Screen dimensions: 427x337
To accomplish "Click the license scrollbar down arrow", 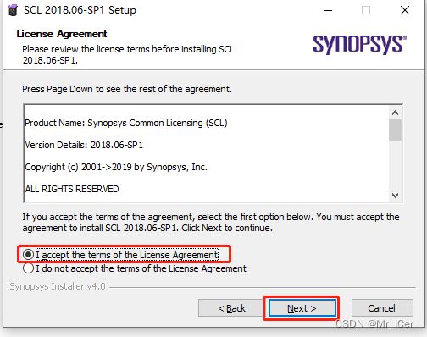I will 395,196.
